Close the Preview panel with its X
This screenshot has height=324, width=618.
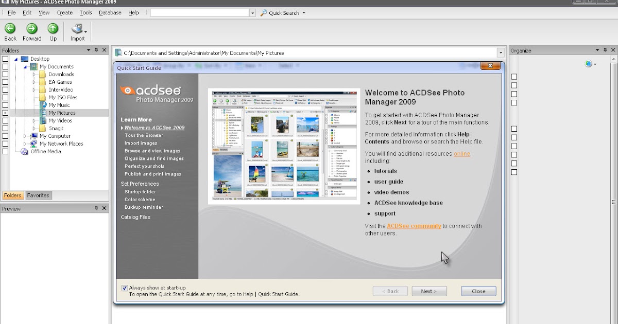[x=104, y=208]
